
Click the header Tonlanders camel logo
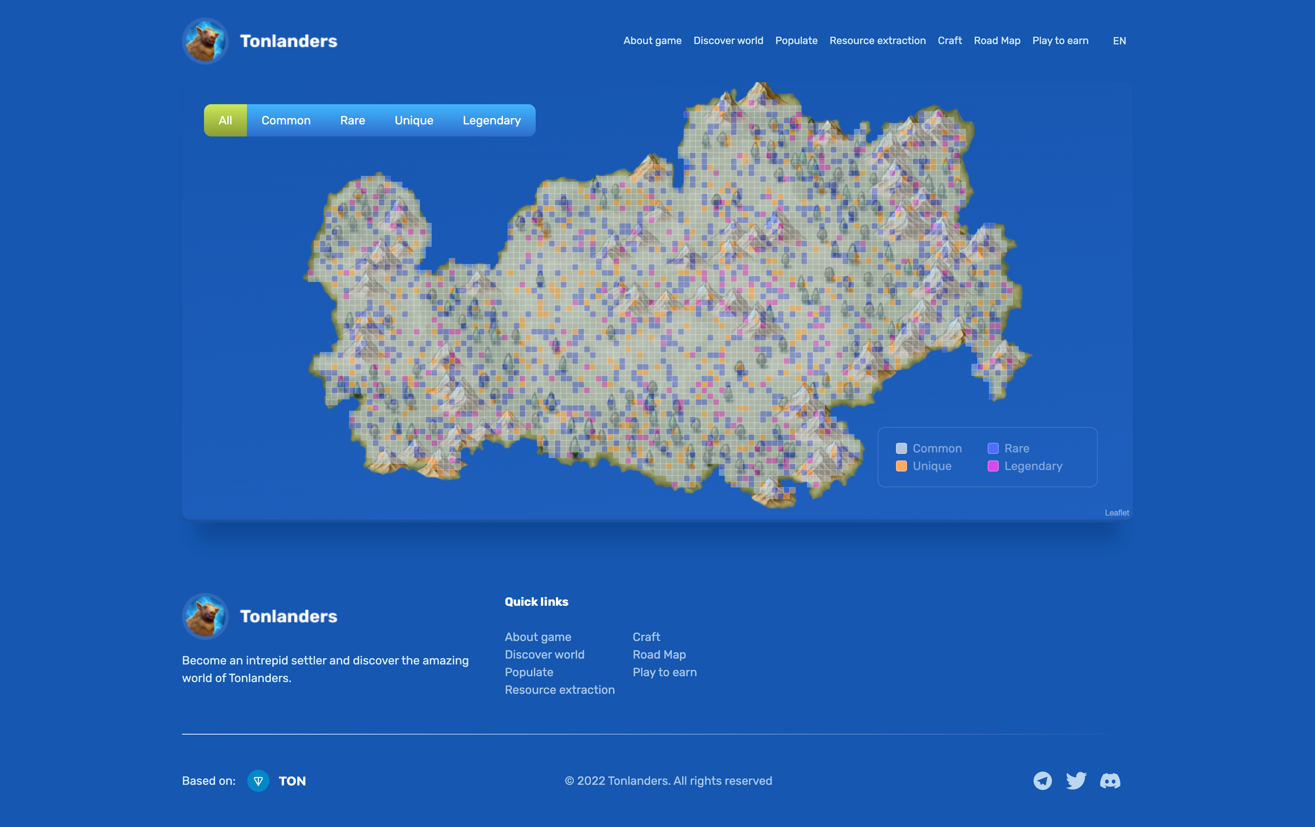click(x=205, y=41)
